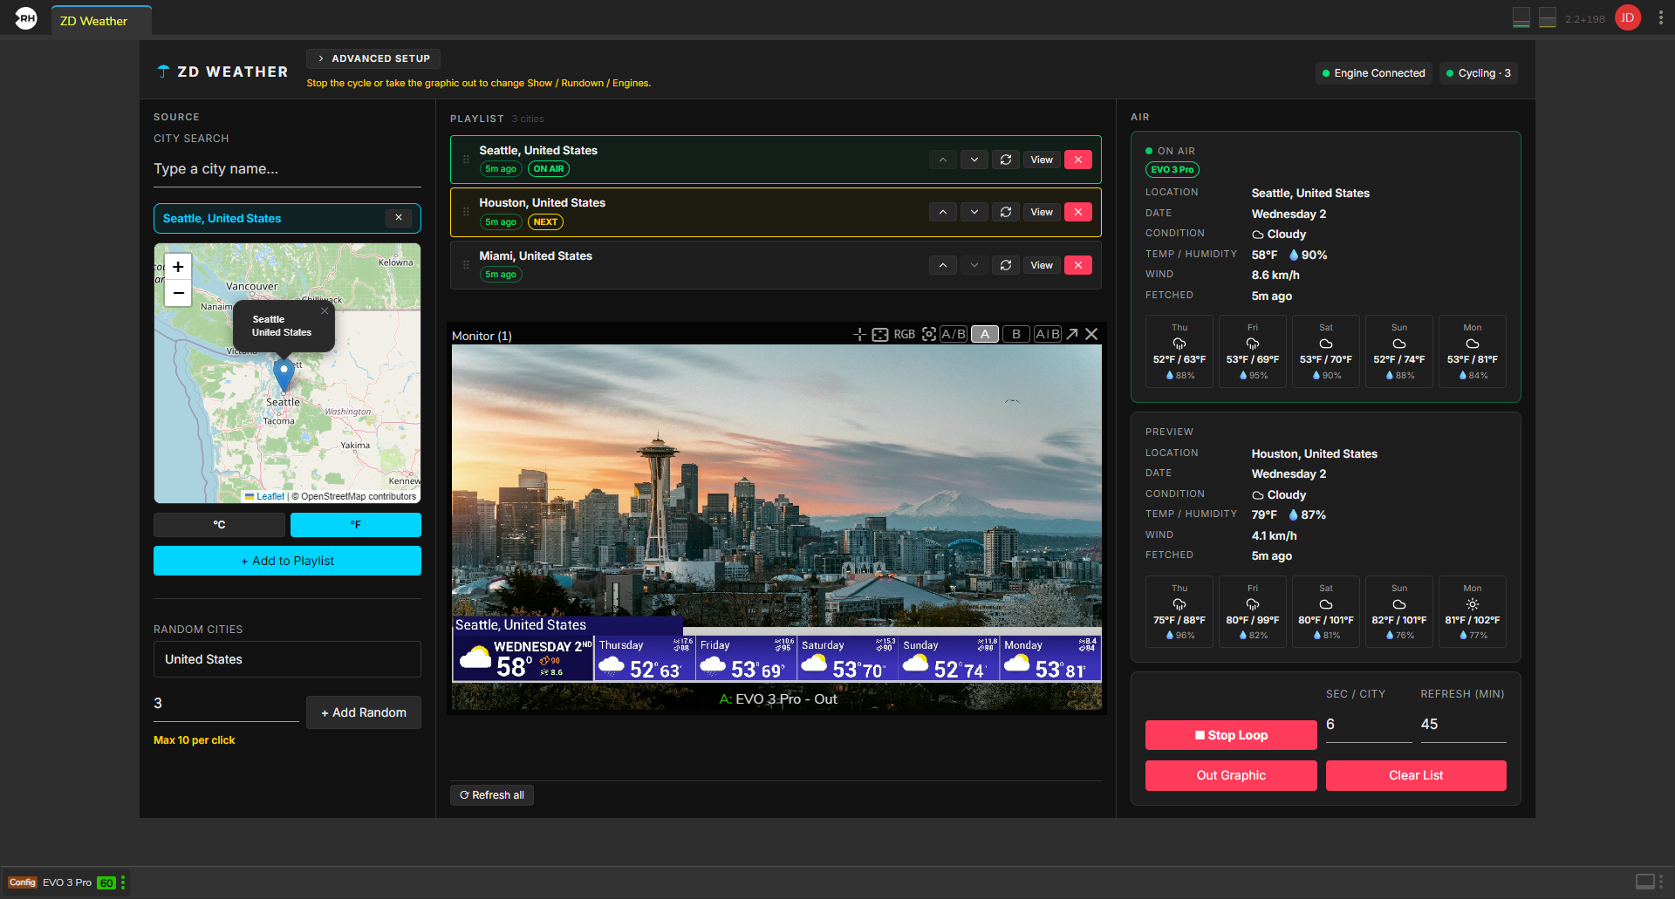This screenshot has height=899, width=1675.
Task: Move Houston up in the playlist
Action: pyautogui.click(x=943, y=212)
